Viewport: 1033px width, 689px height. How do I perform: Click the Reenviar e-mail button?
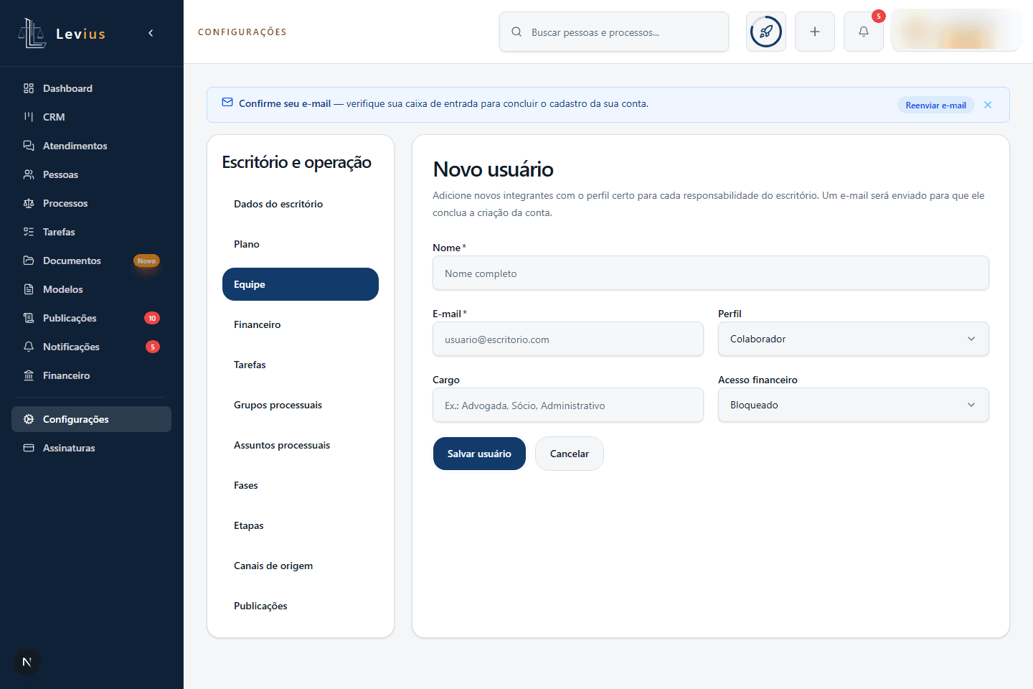tap(935, 105)
